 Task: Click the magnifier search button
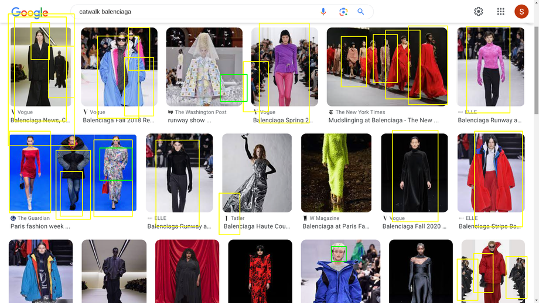click(360, 12)
